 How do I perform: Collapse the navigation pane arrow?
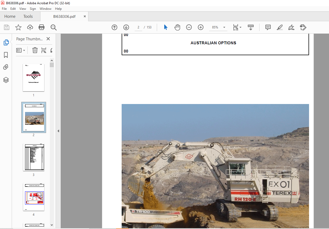[58, 131]
